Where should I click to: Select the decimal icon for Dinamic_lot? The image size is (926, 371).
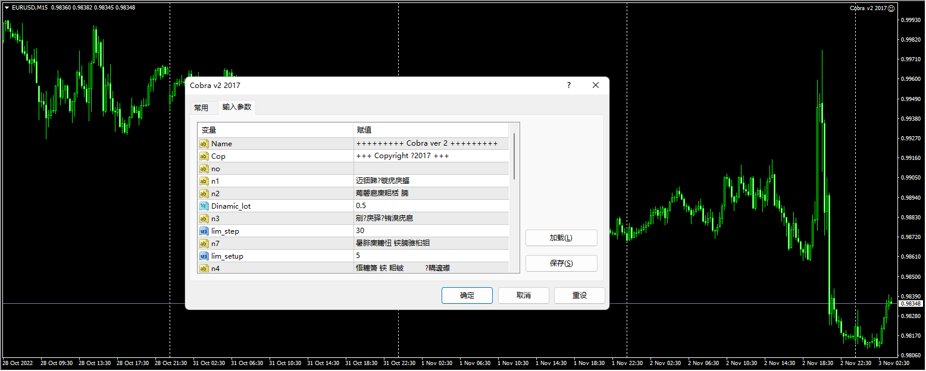pyautogui.click(x=204, y=206)
